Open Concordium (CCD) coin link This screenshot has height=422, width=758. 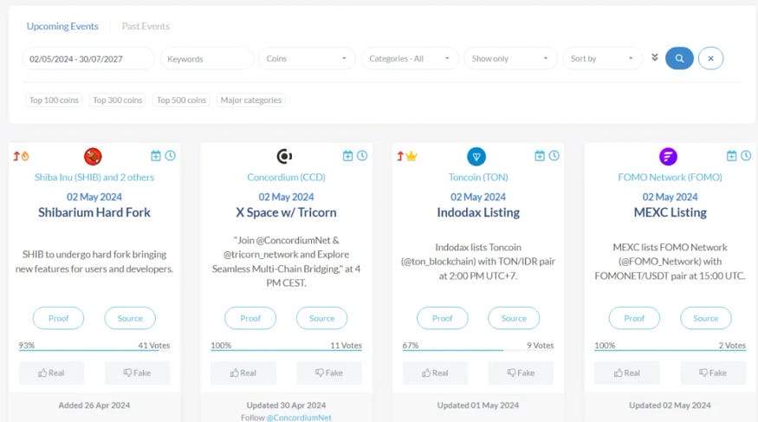(286, 178)
